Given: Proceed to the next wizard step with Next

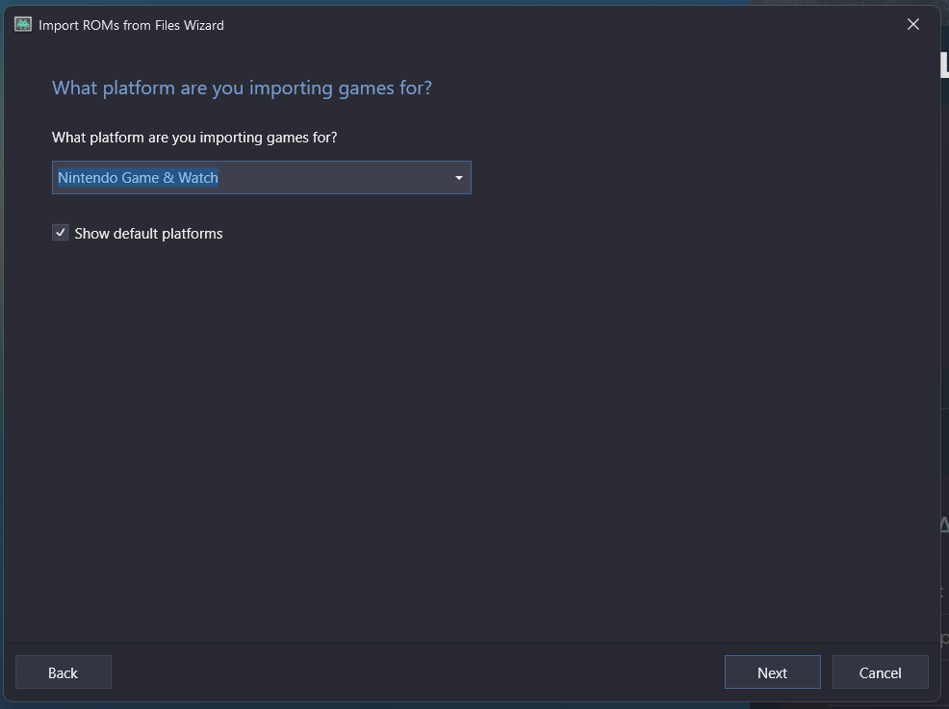Looking at the screenshot, I should (x=772, y=672).
